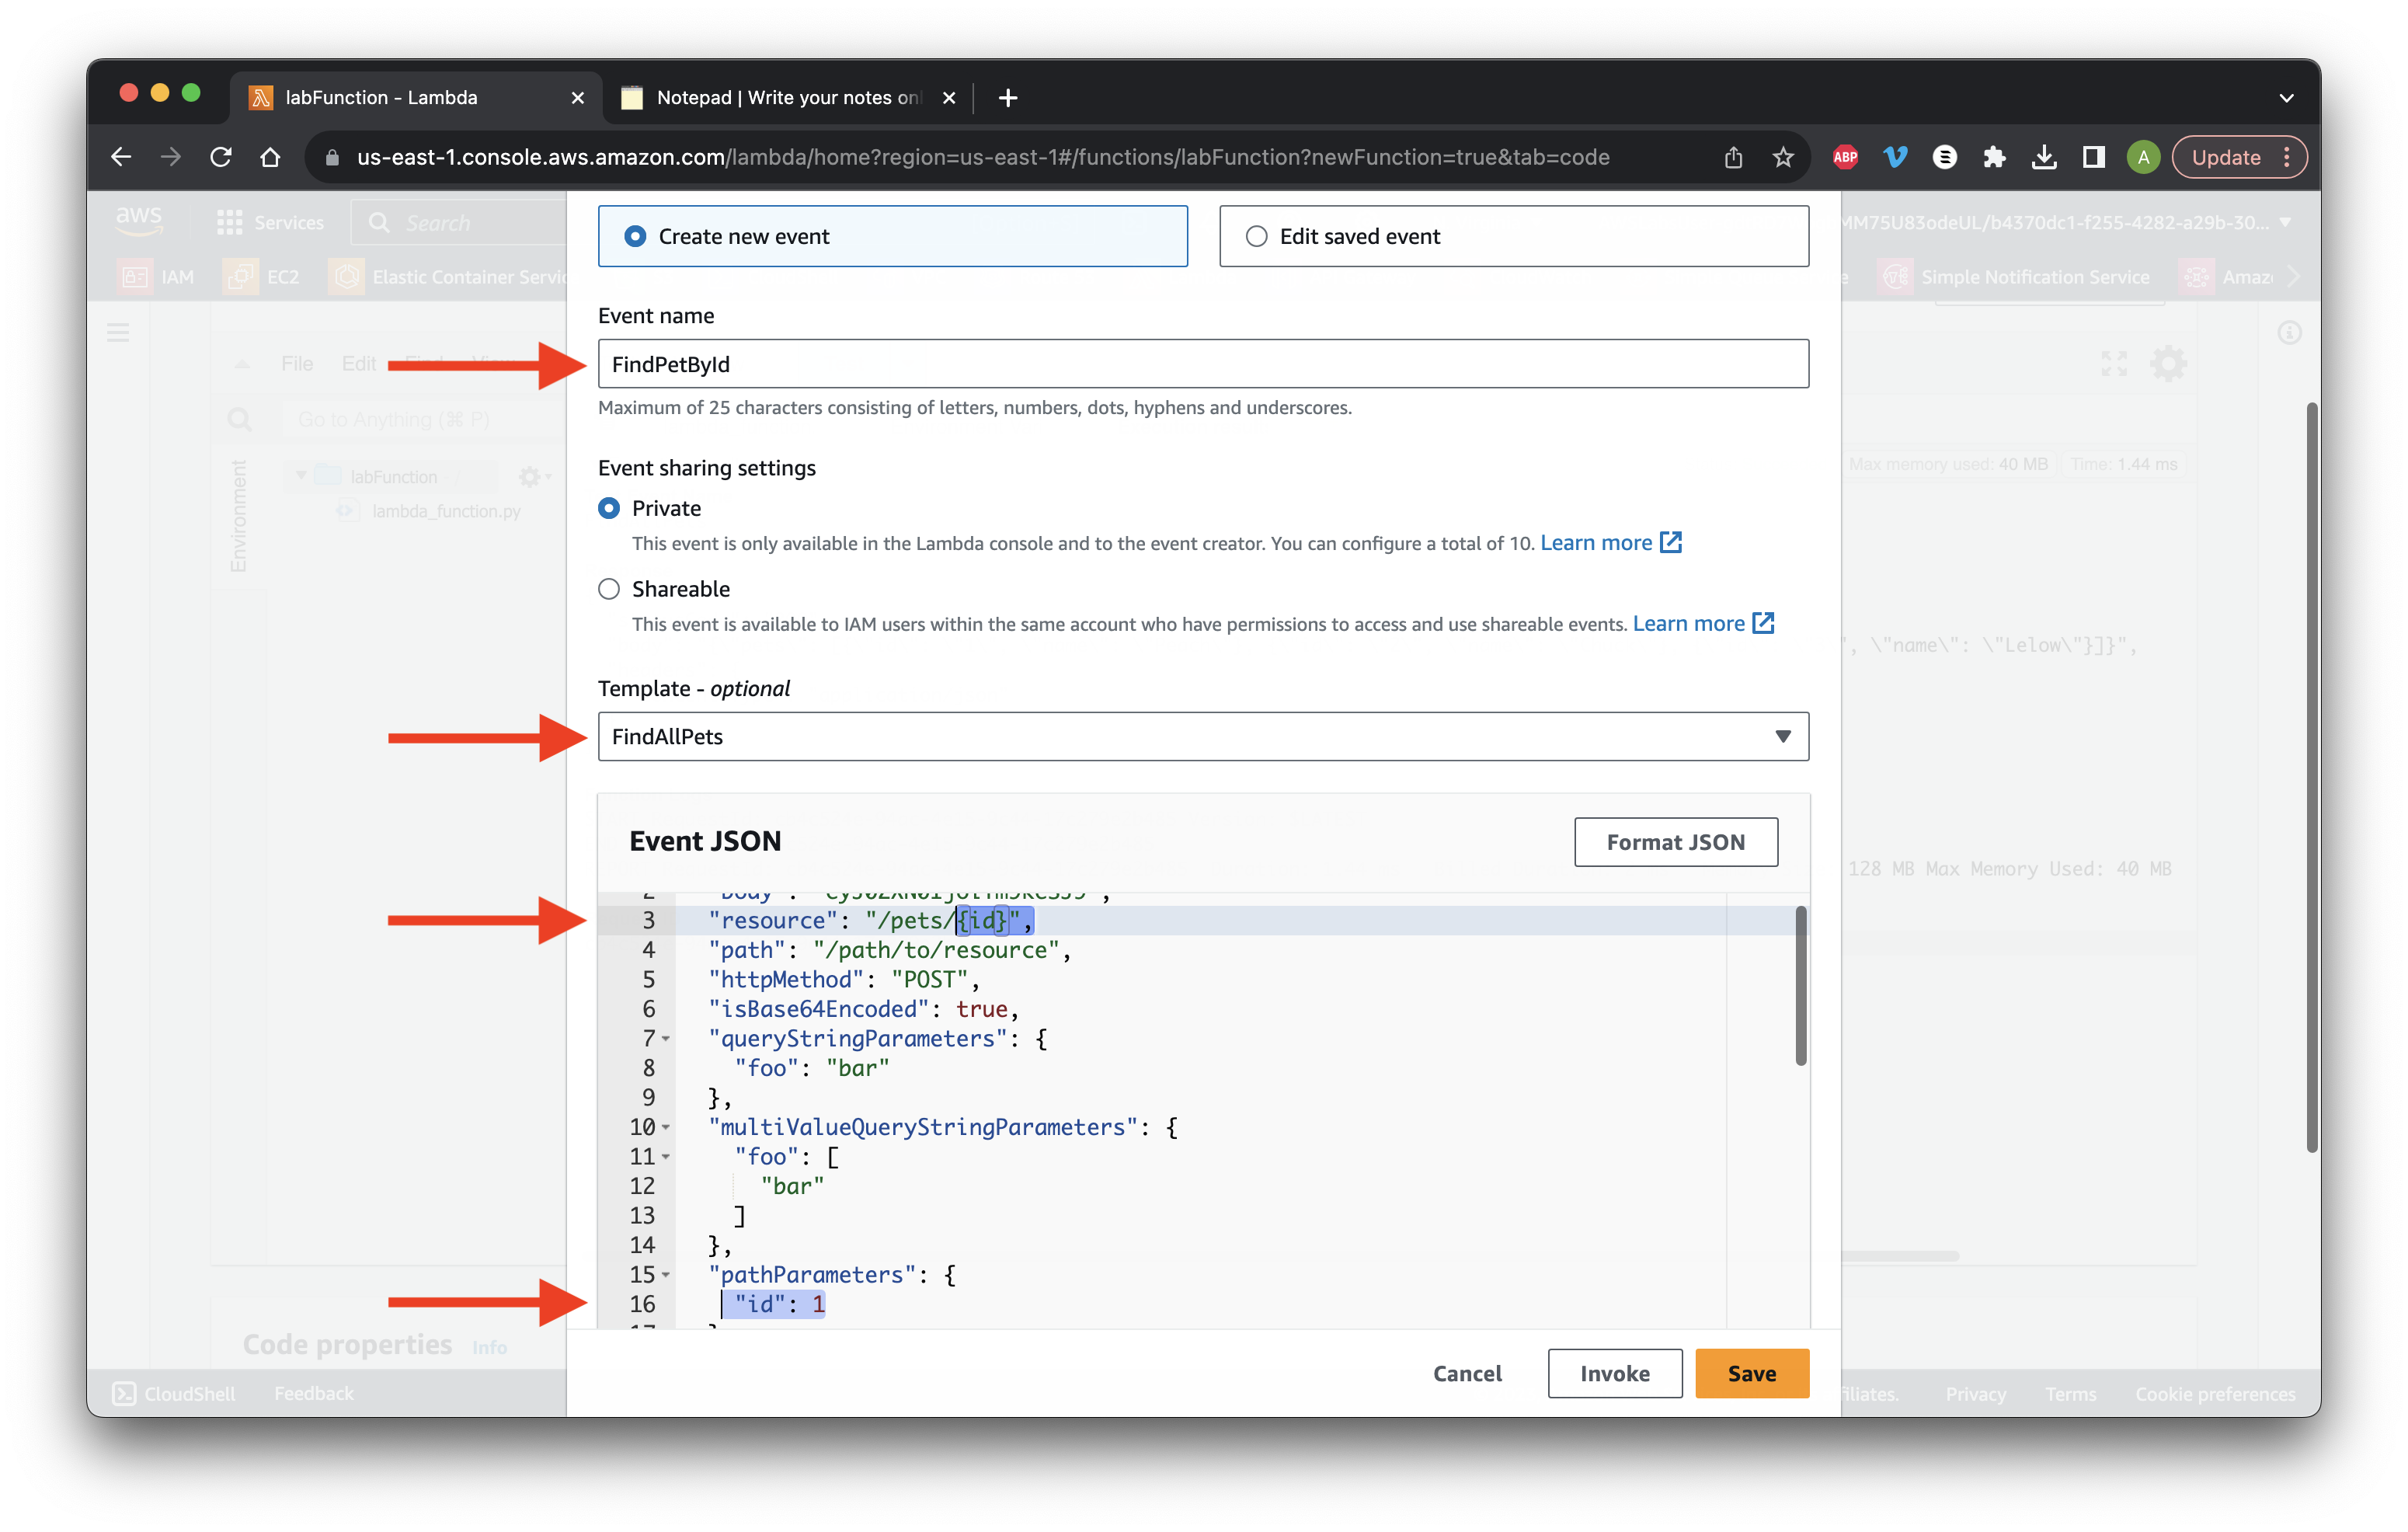Click the AWS logo in console header
The height and width of the screenshot is (1532, 2408).
[x=139, y=221]
